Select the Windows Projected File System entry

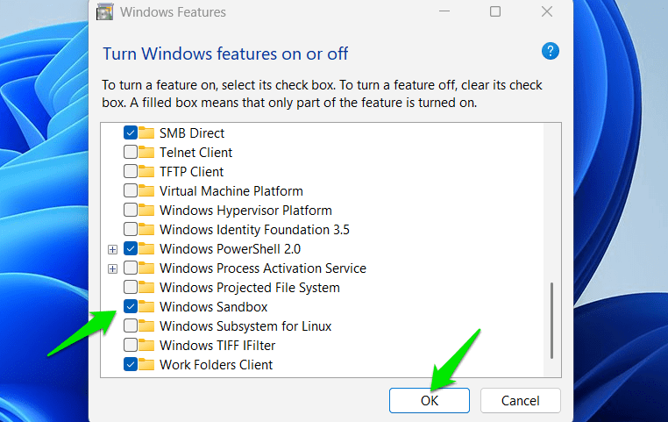(x=249, y=288)
